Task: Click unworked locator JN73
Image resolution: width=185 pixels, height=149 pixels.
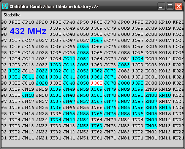Action: pos(110,126)
